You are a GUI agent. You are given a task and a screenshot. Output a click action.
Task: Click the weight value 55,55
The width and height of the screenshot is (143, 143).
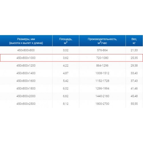(134, 104)
